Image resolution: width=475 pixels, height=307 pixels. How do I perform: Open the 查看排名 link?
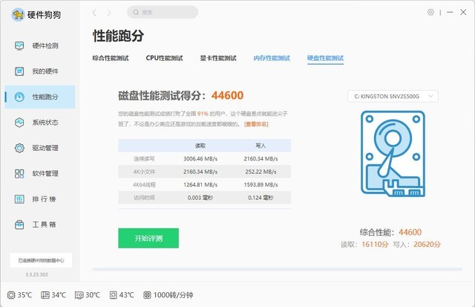[x=256, y=124]
